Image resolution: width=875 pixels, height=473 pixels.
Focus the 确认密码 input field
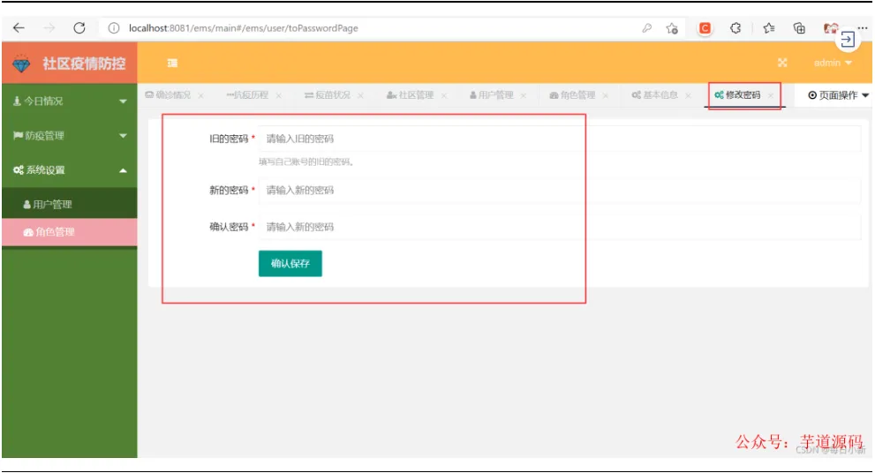(560, 227)
